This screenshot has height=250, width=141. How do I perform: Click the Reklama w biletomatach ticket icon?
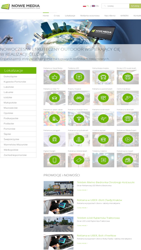coord(79,160)
